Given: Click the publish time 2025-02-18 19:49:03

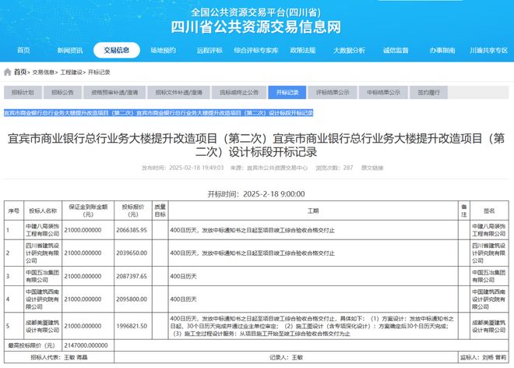Looking at the screenshot, I should pyautogui.click(x=196, y=168).
